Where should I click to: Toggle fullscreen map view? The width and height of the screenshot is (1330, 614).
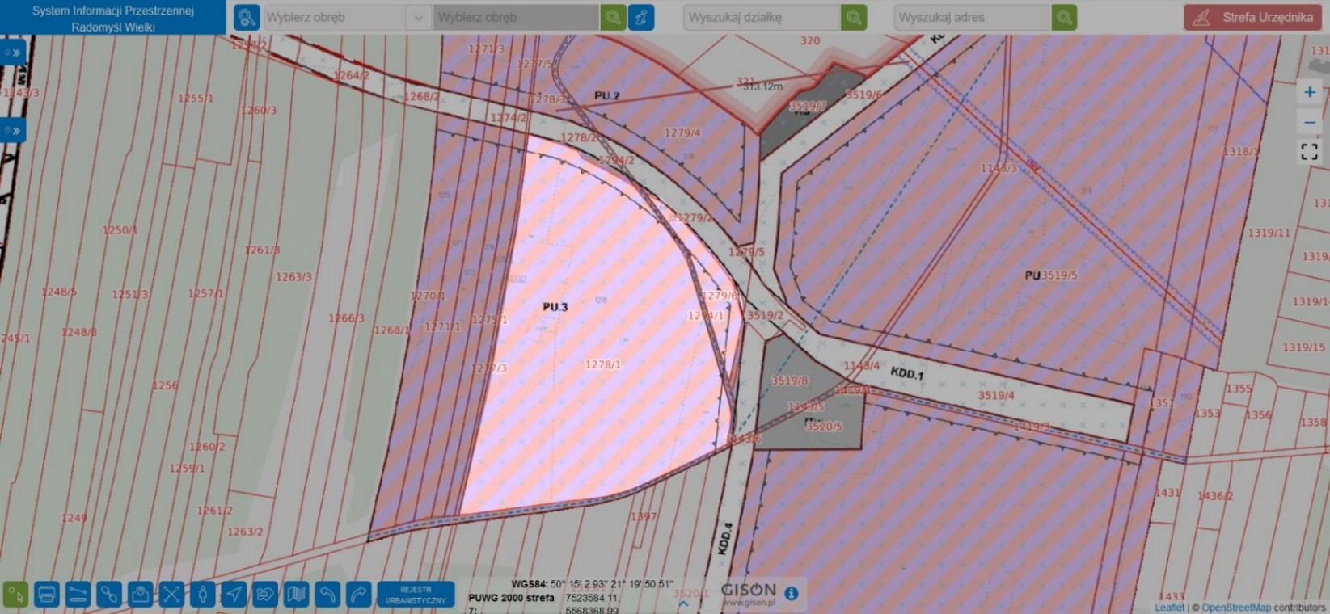coord(1310,152)
